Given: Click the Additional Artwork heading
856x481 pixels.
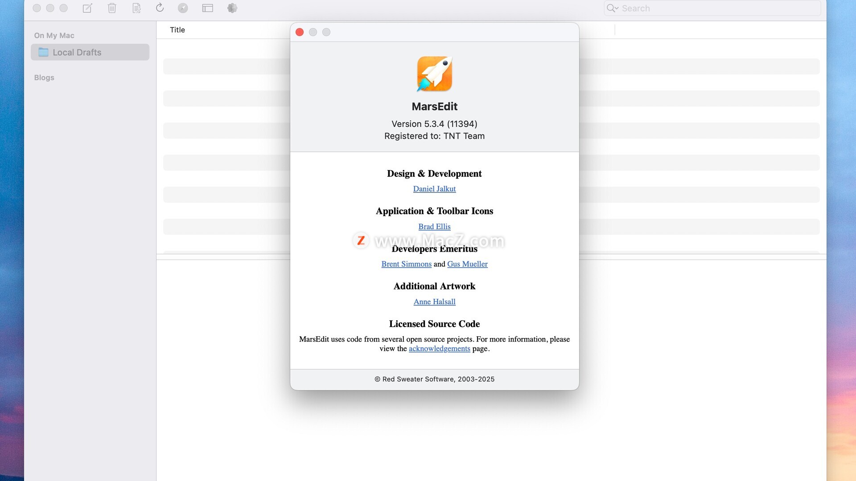Looking at the screenshot, I should coord(434,286).
